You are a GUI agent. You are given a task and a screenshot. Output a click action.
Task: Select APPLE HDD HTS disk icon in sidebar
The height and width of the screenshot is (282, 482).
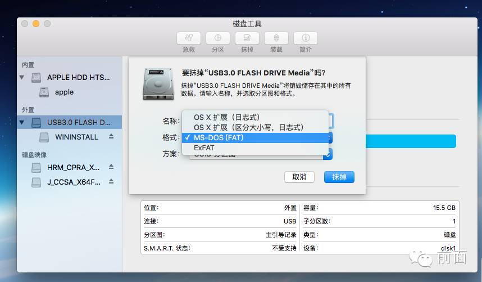coord(37,77)
